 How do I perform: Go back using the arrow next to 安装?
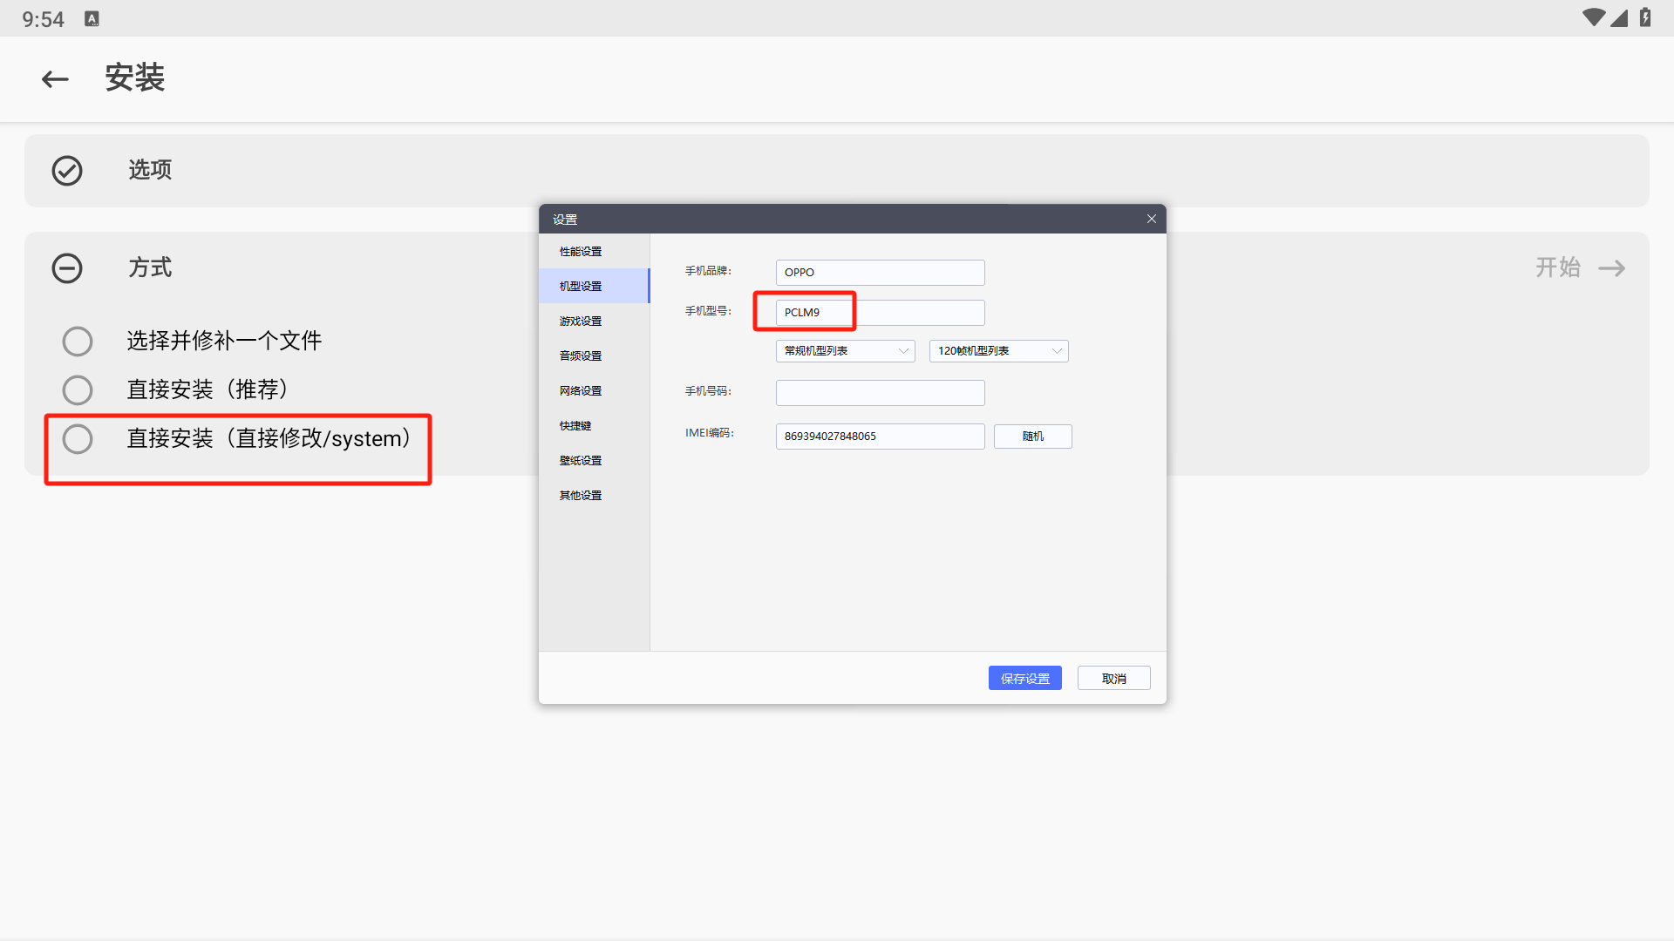point(55,79)
